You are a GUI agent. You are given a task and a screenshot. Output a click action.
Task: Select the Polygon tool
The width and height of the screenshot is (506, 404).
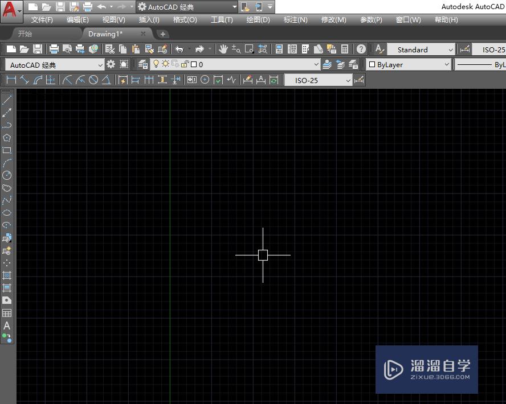coord(7,137)
